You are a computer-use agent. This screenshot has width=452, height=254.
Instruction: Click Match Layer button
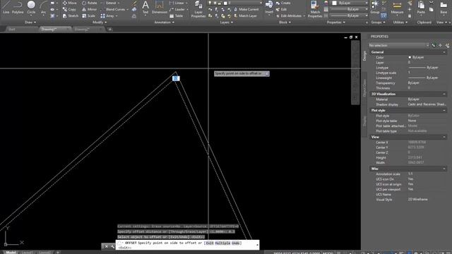pos(245,16)
